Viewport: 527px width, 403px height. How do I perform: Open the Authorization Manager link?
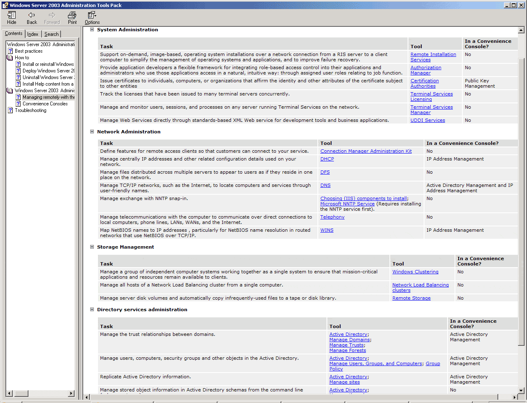(x=426, y=70)
